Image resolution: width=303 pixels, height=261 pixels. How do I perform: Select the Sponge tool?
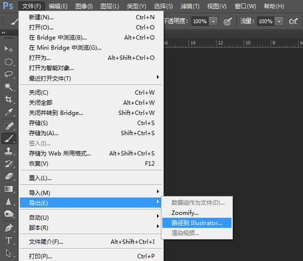[8, 214]
